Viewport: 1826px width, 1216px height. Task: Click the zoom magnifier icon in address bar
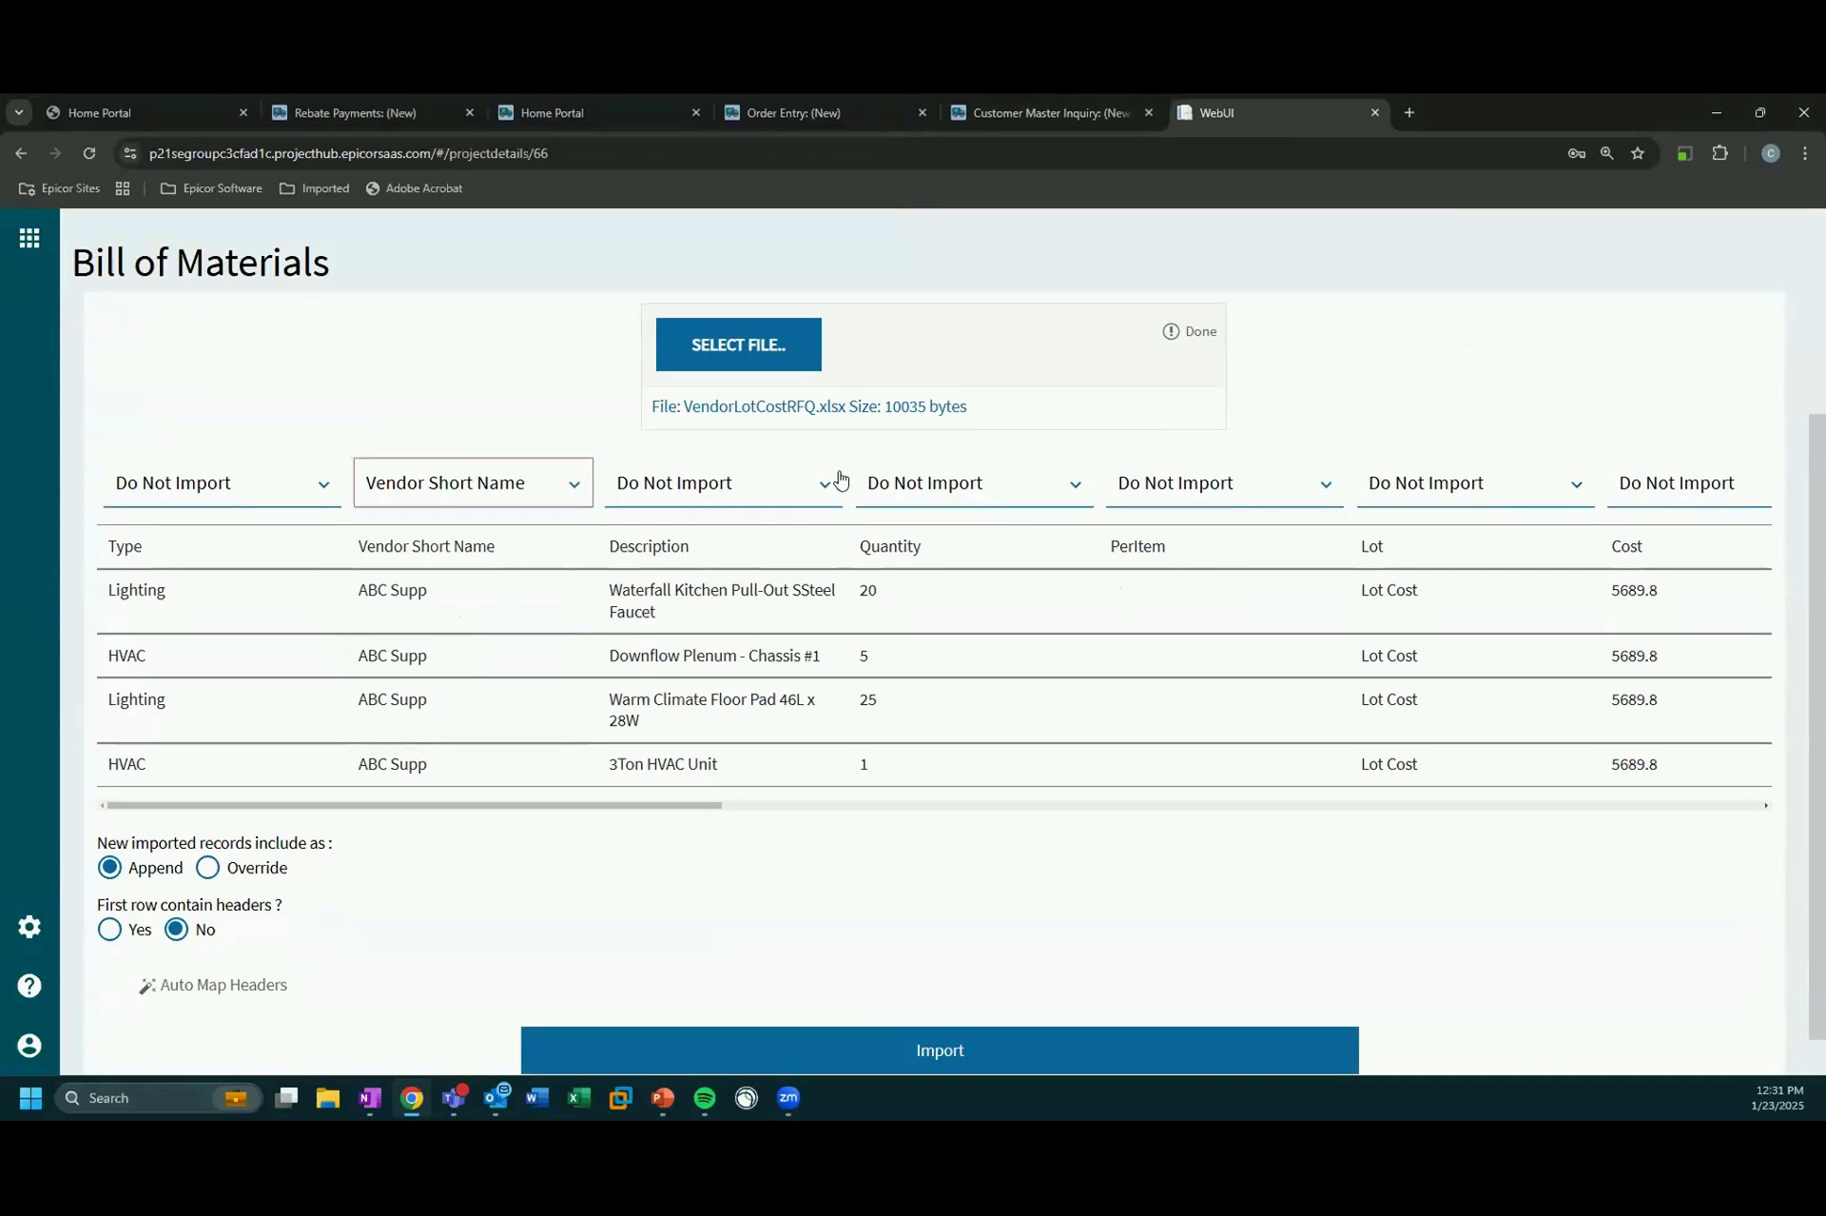tap(1607, 153)
